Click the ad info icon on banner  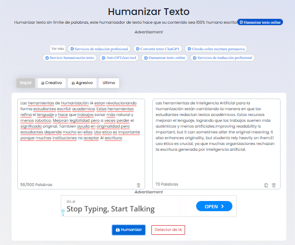click(x=63, y=211)
